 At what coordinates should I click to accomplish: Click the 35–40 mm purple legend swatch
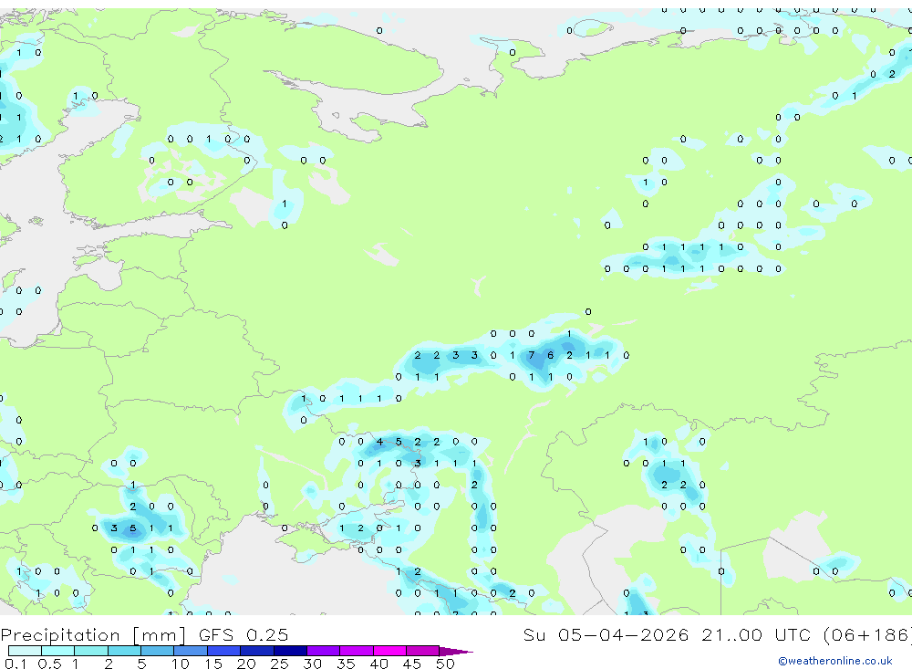pos(357,651)
